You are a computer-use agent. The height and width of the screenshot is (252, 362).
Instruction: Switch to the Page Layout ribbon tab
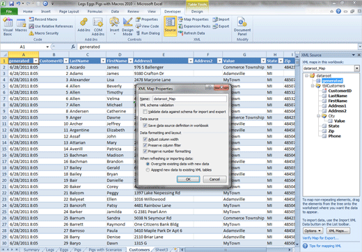click(69, 11)
